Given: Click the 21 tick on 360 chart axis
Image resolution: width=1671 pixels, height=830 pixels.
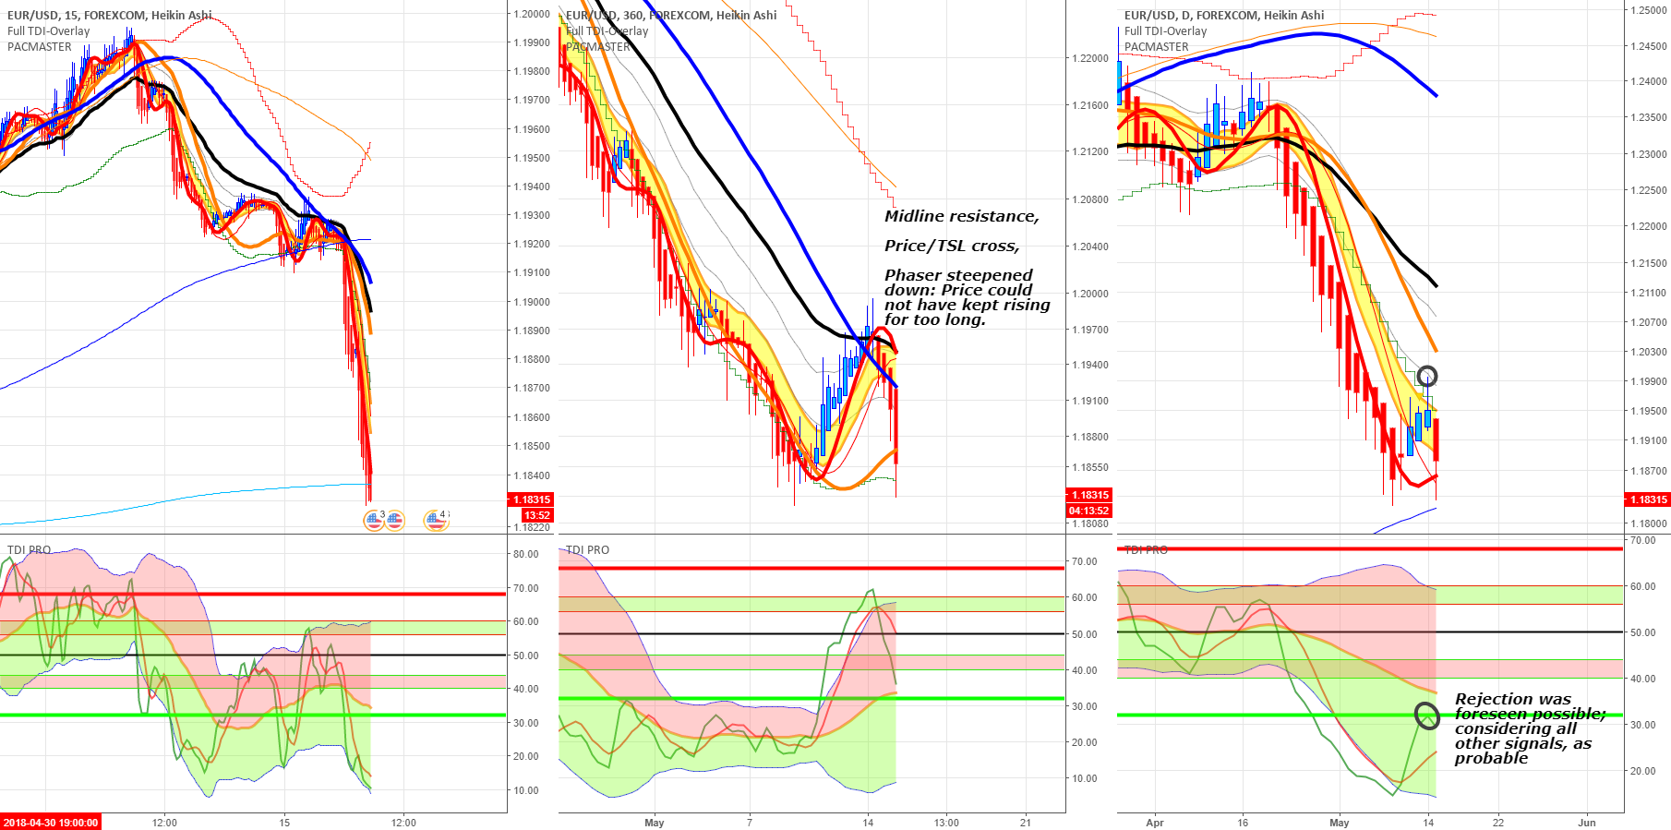Looking at the screenshot, I should [1026, 823].
